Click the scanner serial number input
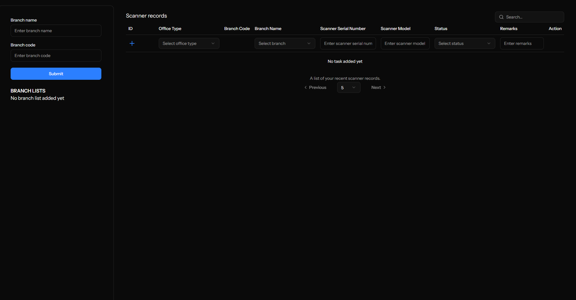This screenshot has height=300, width=576. (x=348, y=43)
